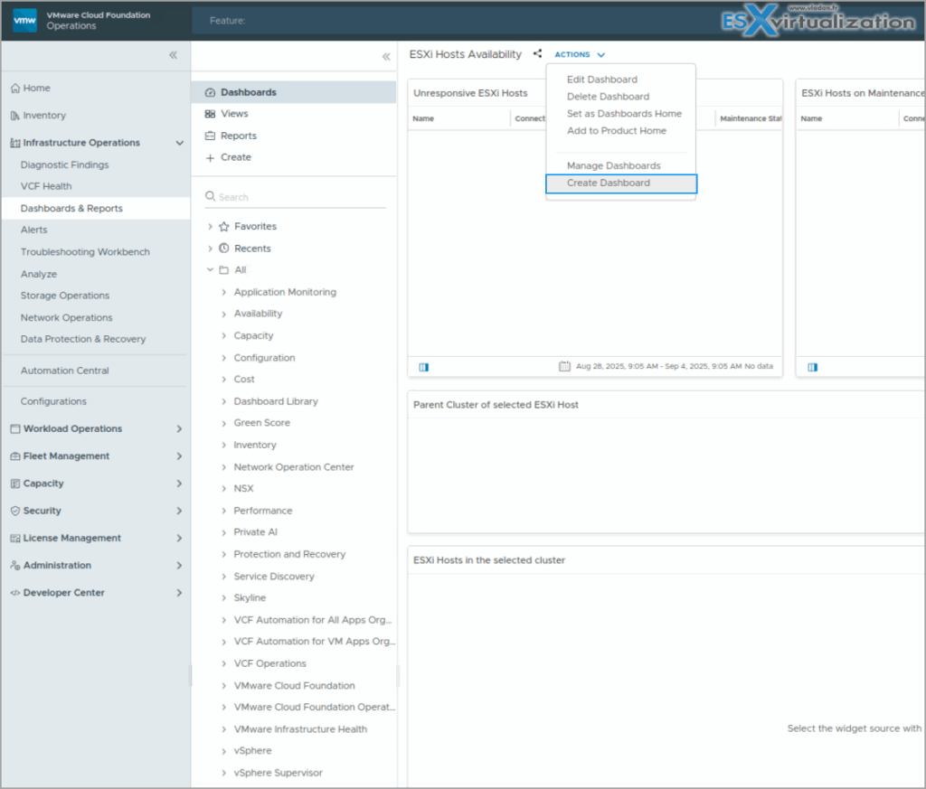Viewport: 926px width, 789px height.
Task: Click the Workload Operations icon
Action: [15, 429]
